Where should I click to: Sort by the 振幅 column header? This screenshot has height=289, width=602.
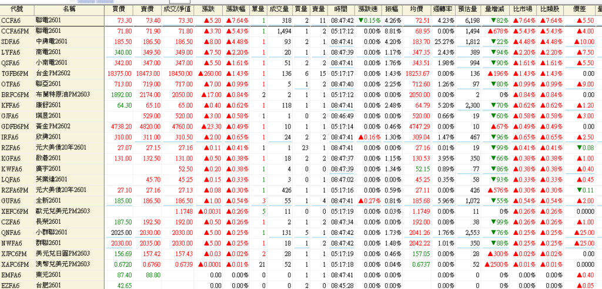(393, 10)
